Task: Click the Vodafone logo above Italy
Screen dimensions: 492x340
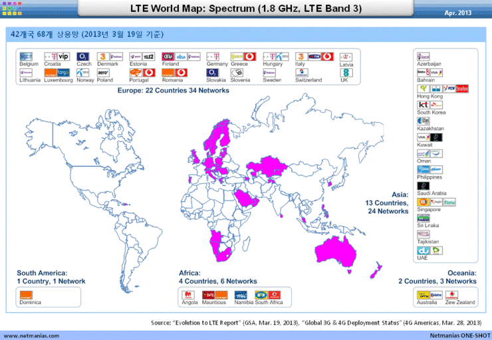Action: click(327, 56)
